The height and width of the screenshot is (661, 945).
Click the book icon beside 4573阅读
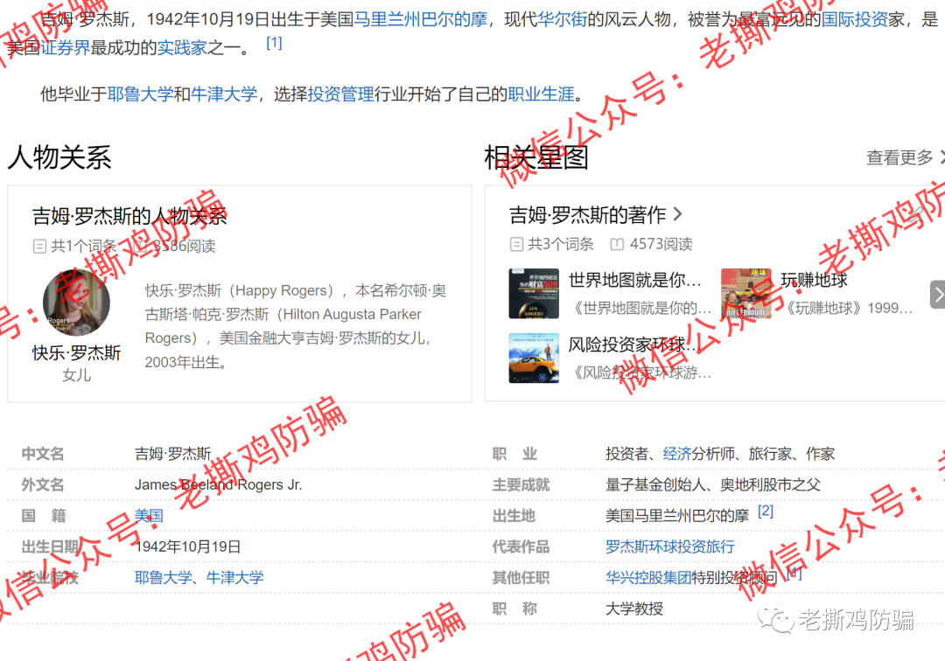(617, 245)
